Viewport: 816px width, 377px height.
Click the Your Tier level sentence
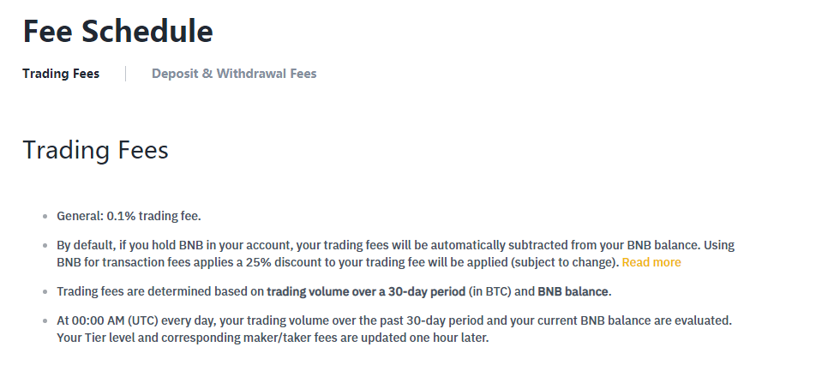(x=171, y=338)
